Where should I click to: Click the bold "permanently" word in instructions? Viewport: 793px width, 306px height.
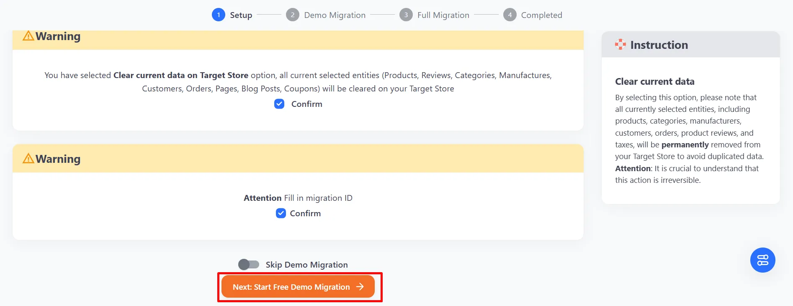(685, 144)
